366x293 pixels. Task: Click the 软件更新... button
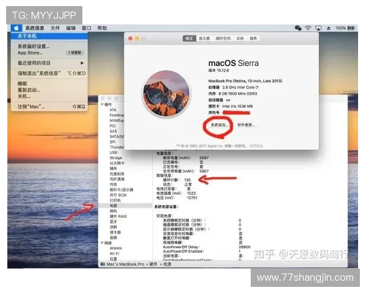(x=246, y=125)
